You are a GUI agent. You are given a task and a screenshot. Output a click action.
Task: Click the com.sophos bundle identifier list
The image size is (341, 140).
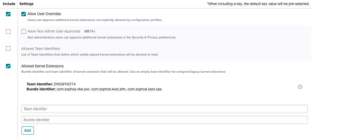(109, 89)
